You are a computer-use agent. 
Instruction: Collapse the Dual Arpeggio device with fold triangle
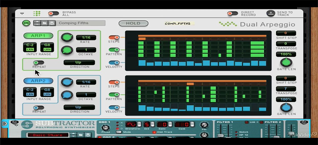22,14
